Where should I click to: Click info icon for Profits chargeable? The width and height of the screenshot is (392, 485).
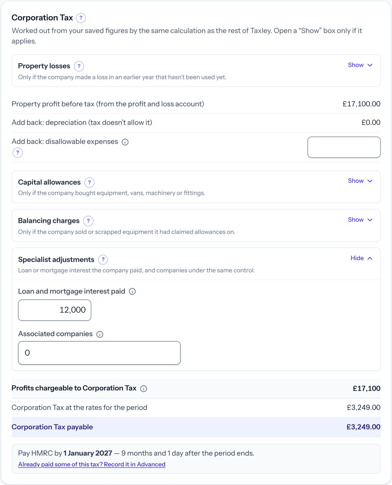pyautogui.click(x=144, y=388)
